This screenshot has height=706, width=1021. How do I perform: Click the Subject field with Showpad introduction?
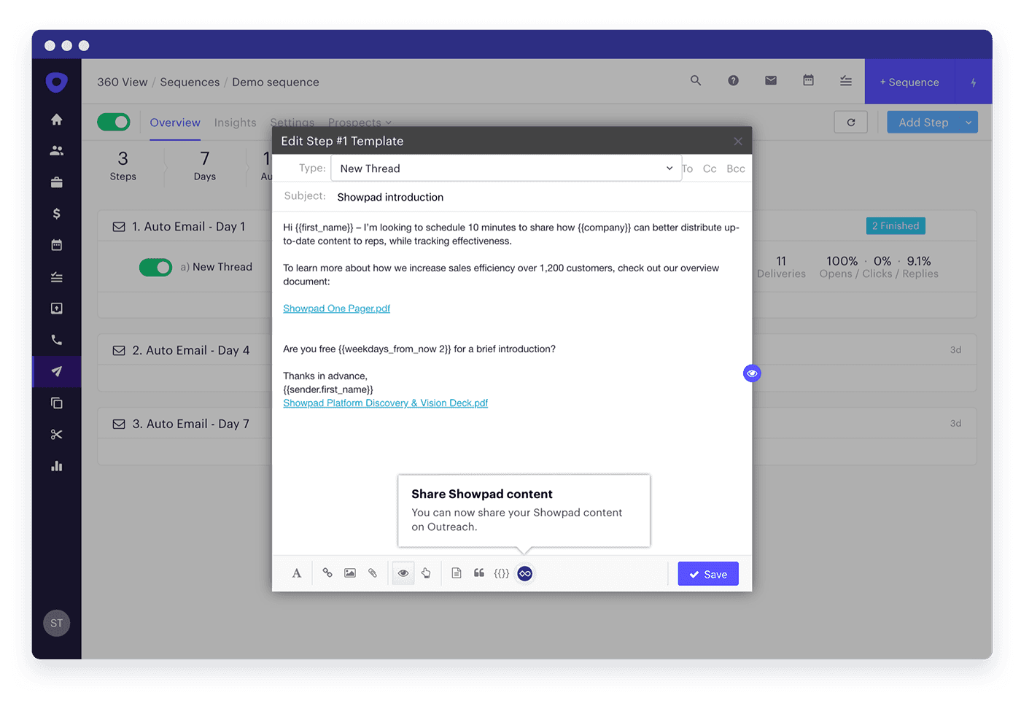510,197
